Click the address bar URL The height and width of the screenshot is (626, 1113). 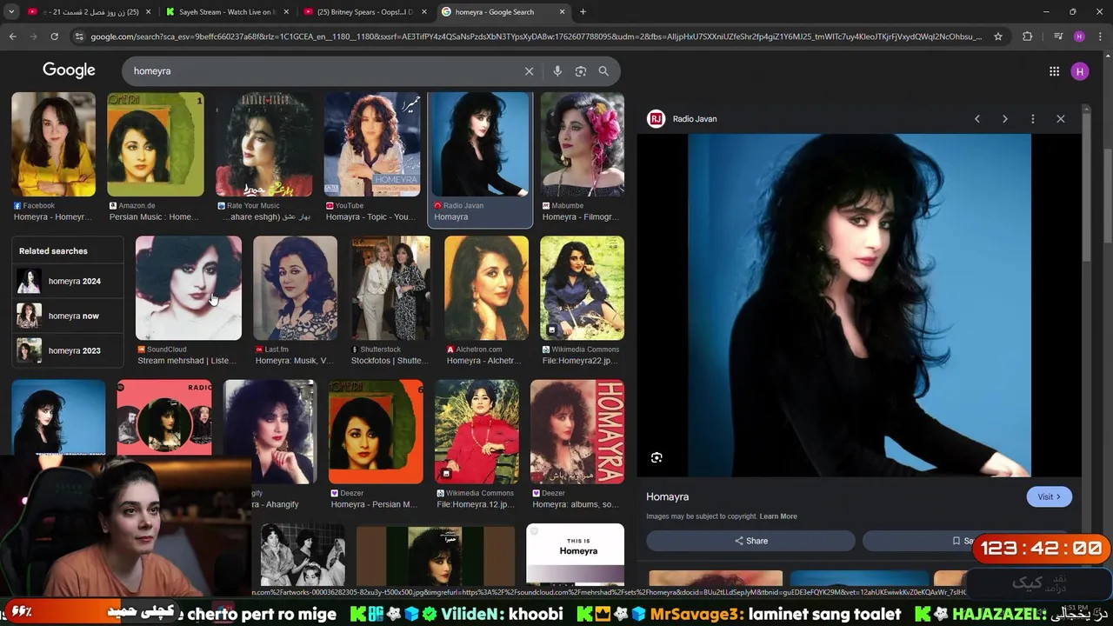pos(536,37)
